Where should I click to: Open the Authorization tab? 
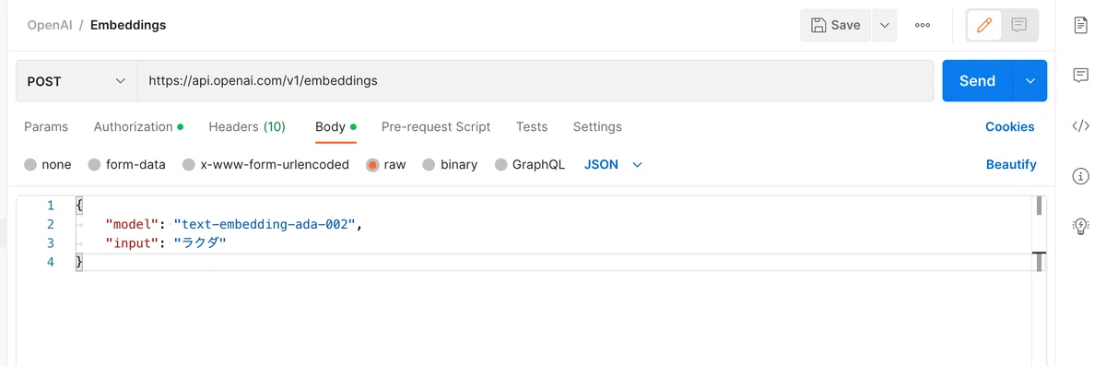click(138, 127)
